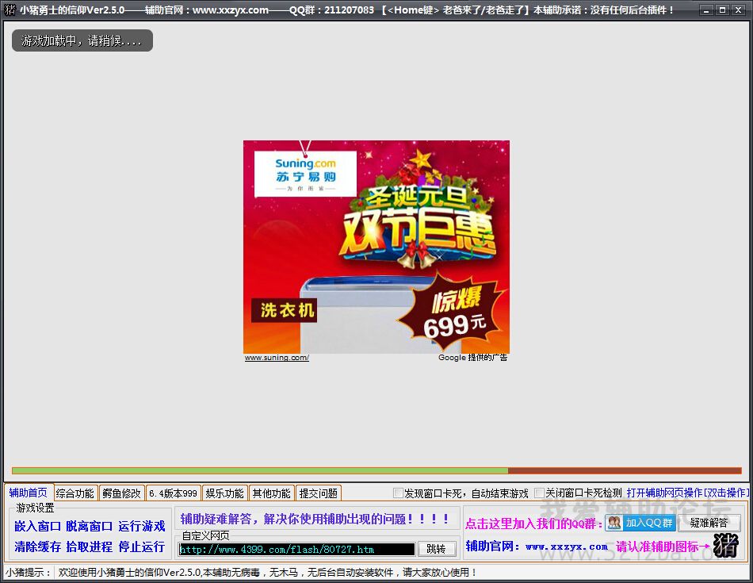Start the game with 运行游戏
The width and height of the screenshot is (753, 583).
(x=142, y=526)
